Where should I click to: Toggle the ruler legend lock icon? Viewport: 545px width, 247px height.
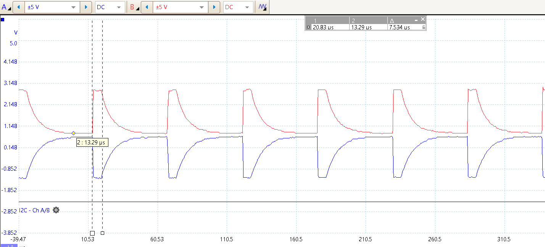423,27
